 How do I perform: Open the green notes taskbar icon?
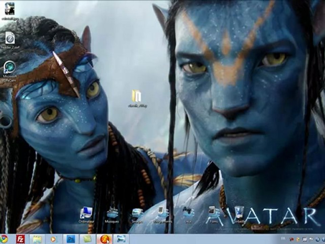[x=87, y=239]
